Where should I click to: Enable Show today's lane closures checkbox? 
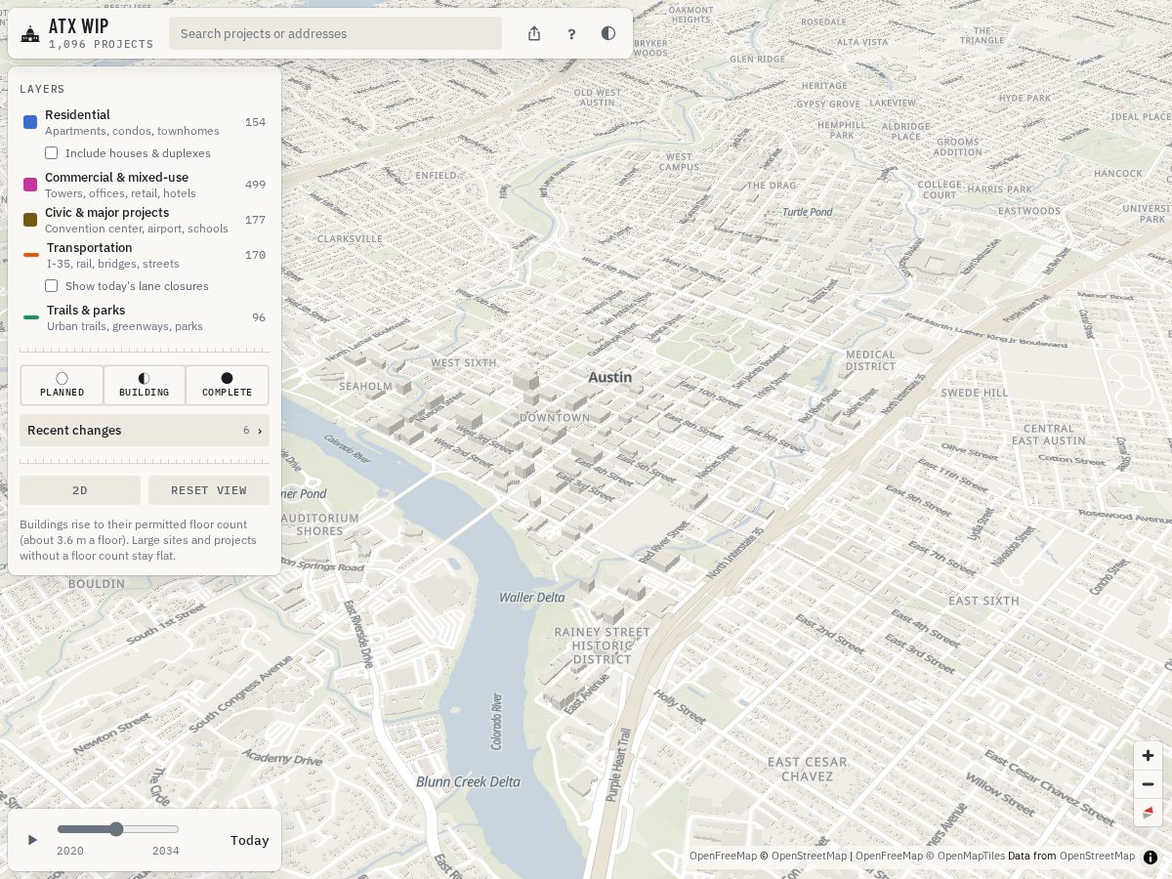pyautogui.click(x=51, y=286)
